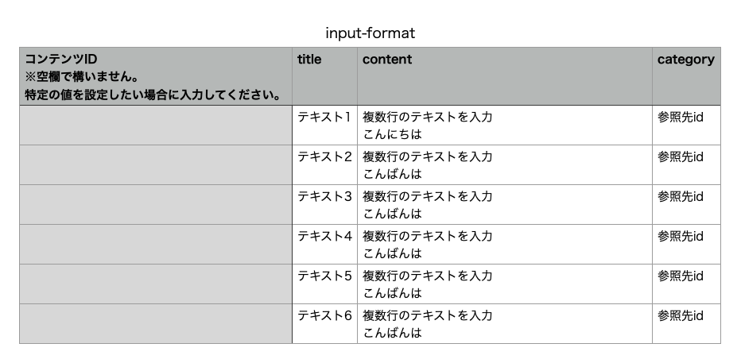Click the 参照先id cell in テキスト6 row
Image resolution: width=741 pixels, height=363 pixels.
[x=685, y=324]
